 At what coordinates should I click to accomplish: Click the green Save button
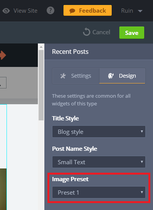pos(132,33)
